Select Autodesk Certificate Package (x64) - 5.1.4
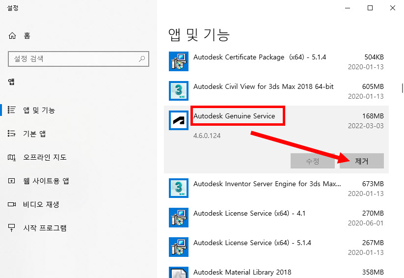This screenshot has width=404, height=278. pos(260,57)
